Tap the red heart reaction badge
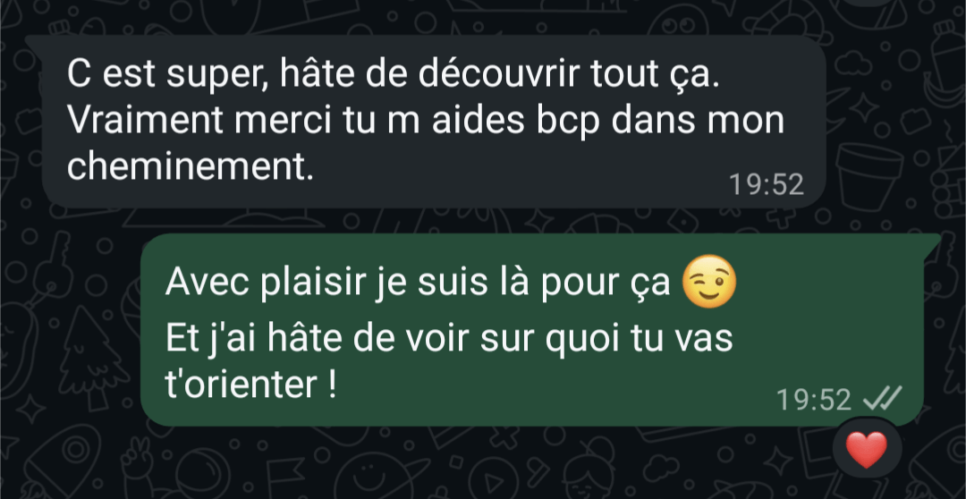Image resolution: width=966 pixels, height=499 pixels. (866, 449)
